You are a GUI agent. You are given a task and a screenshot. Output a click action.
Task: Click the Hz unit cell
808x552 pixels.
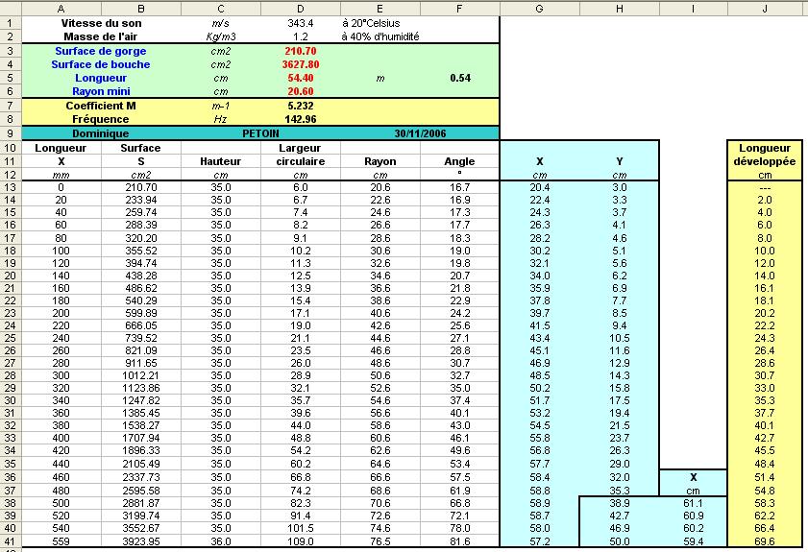[x=221, y=119]
